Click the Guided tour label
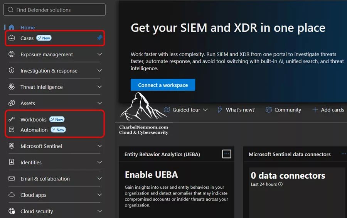The width and height of the screenshot is (347, 218). pos(186,110)
